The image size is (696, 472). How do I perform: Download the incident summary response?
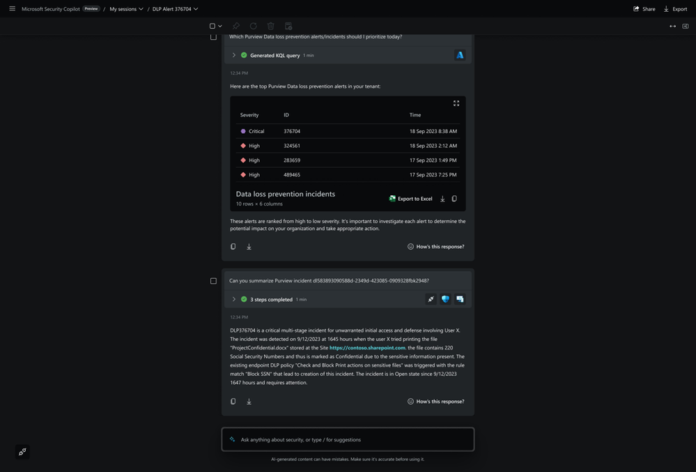[249, 402]
